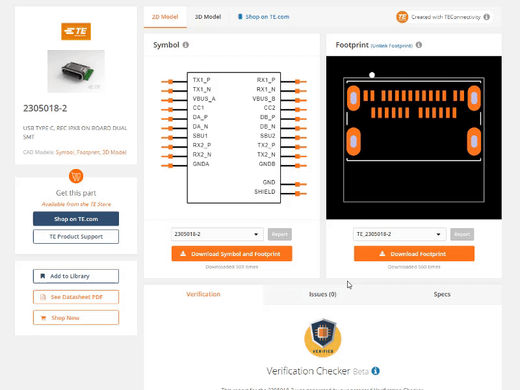
Task: Click the info icon next to Verification Checker Beta
Action: (376, 371)
